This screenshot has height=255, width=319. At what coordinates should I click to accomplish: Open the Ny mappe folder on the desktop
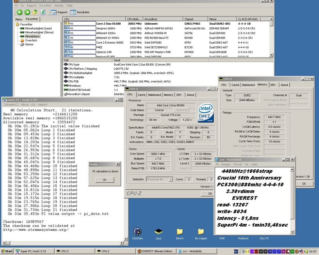coord(201,234)
